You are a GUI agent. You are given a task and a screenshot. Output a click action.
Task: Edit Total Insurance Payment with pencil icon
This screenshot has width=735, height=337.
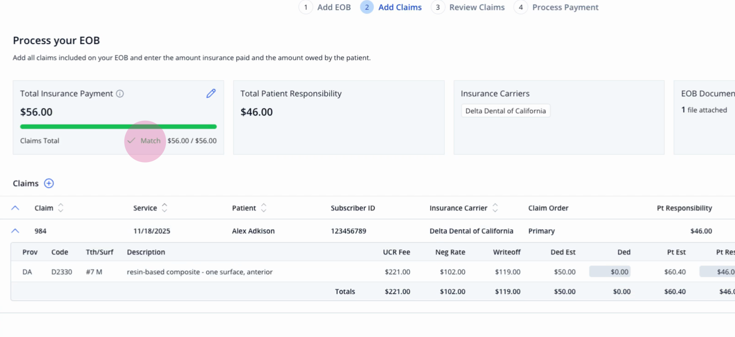(x=211, y=94)
